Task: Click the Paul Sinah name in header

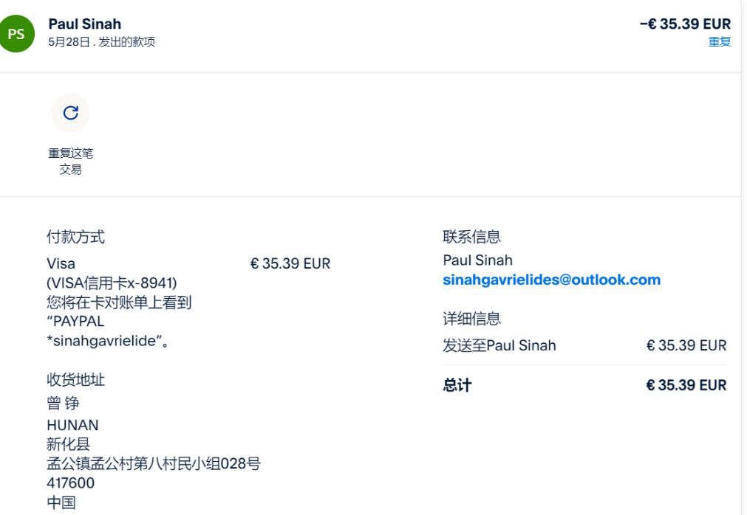Action: [84, 24]
